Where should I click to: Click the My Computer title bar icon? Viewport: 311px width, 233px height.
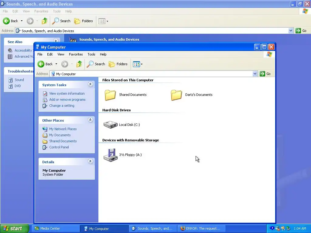pyautogui.click(x=38, y=47)
